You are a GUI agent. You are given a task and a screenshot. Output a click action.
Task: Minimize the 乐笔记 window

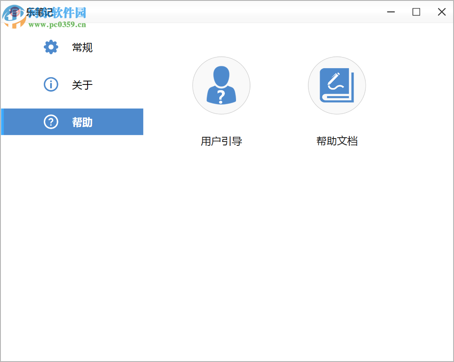[x=390, y=12]
